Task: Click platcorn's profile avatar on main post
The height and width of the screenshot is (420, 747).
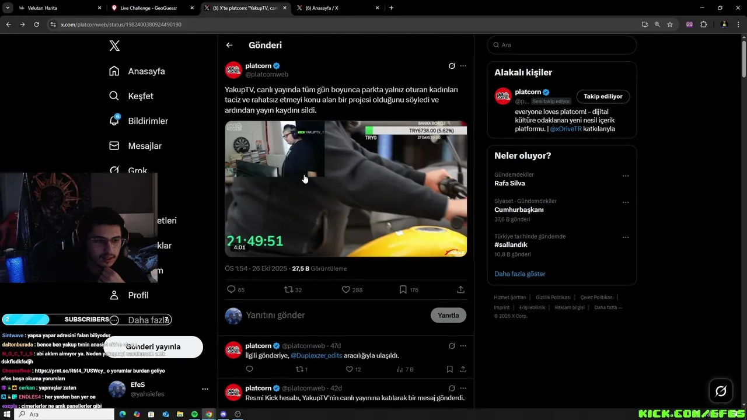Action: [233, 70]
